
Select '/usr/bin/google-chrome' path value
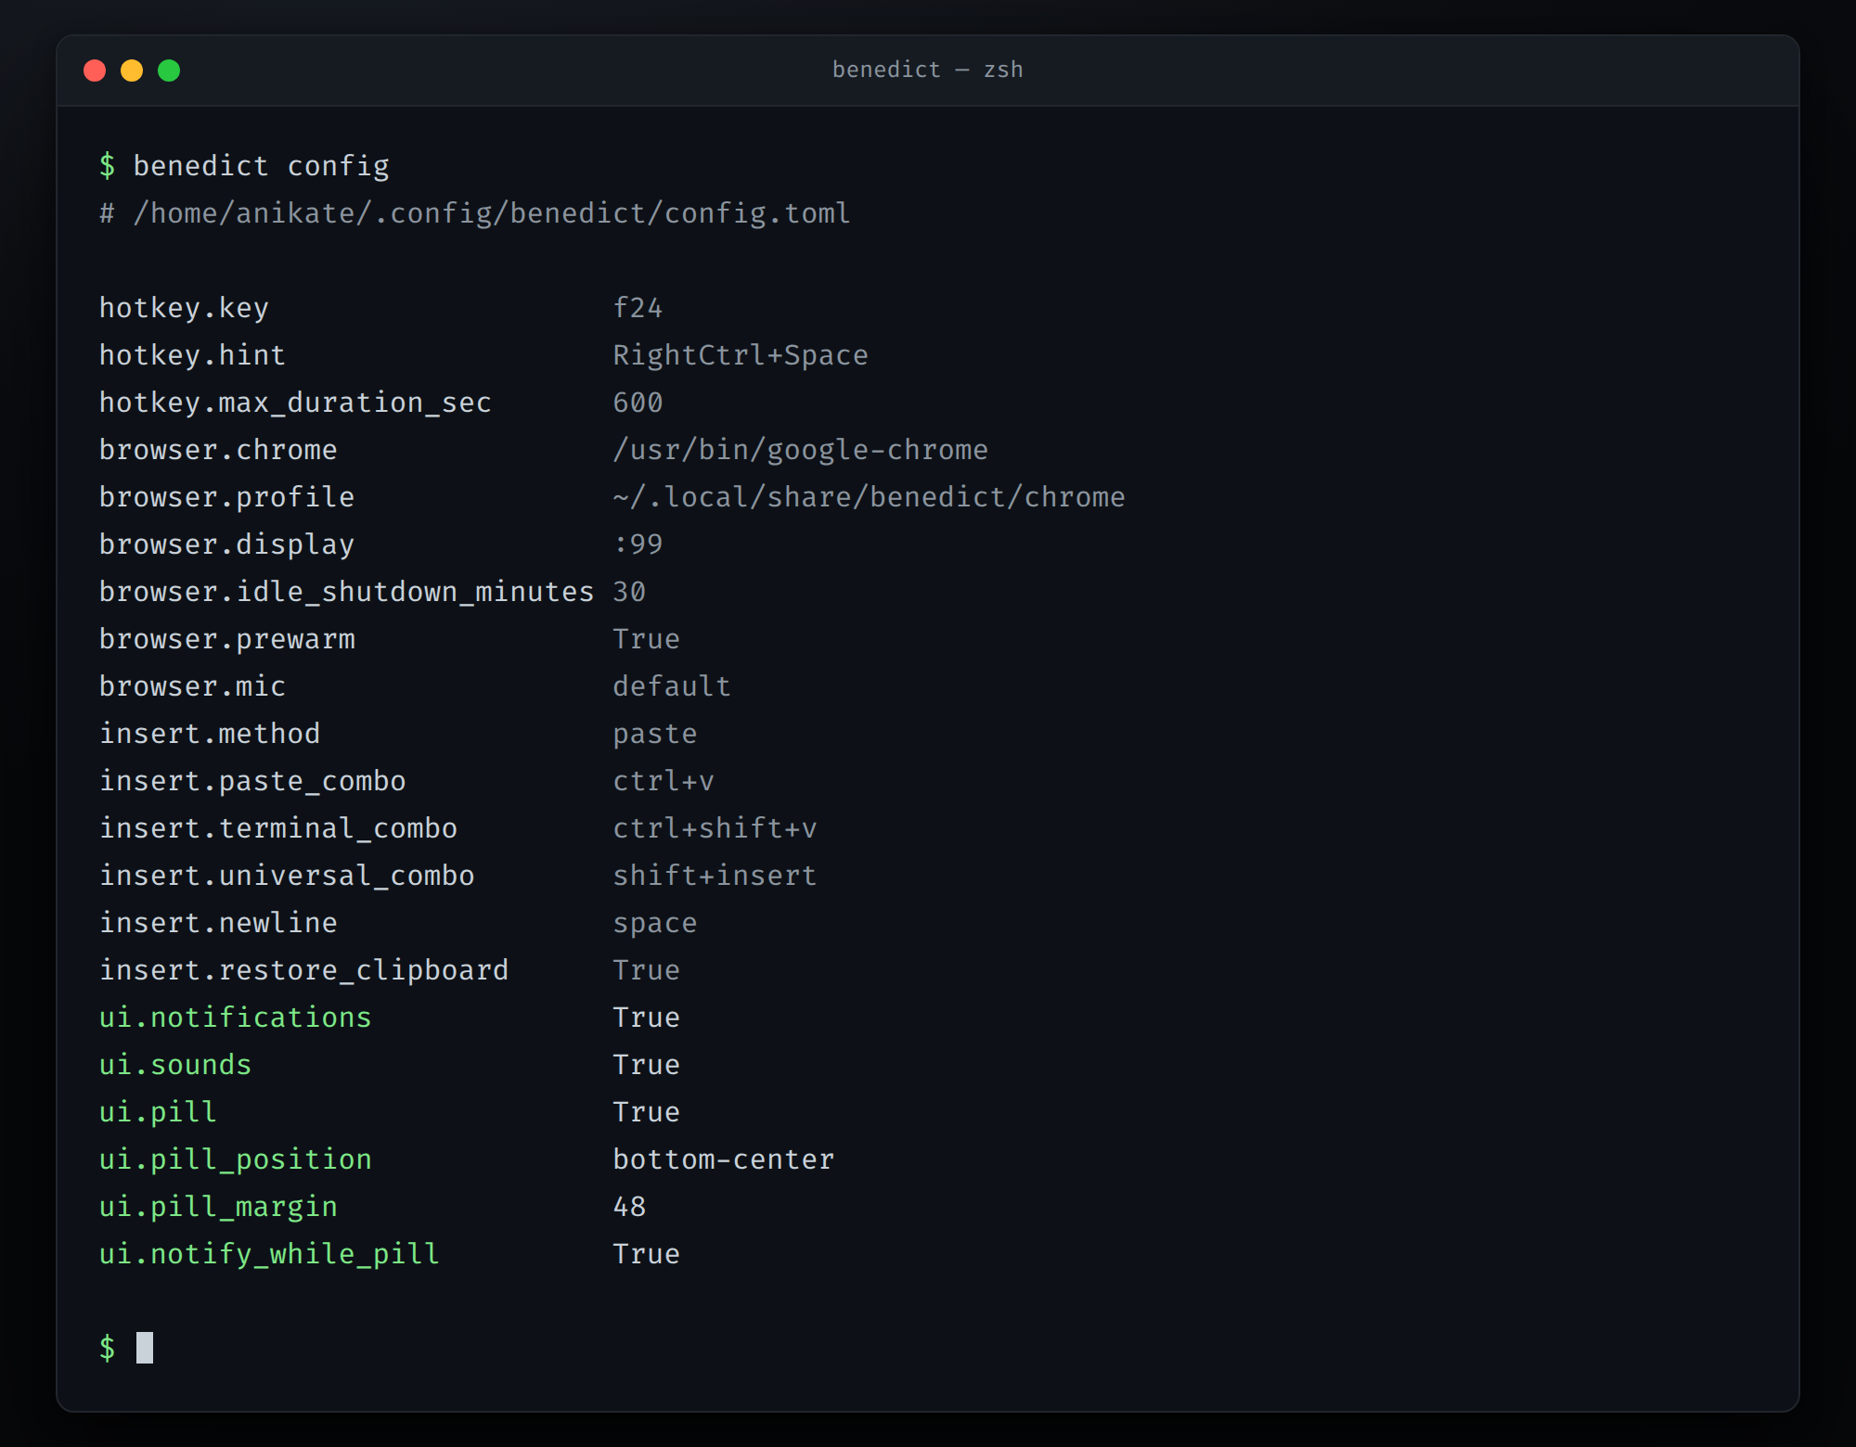coord(800,450)
